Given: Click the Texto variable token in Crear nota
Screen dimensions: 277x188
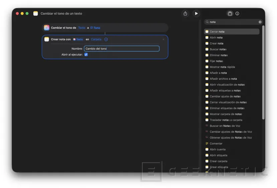Looking at the screenshot, I should click(78, 39).
